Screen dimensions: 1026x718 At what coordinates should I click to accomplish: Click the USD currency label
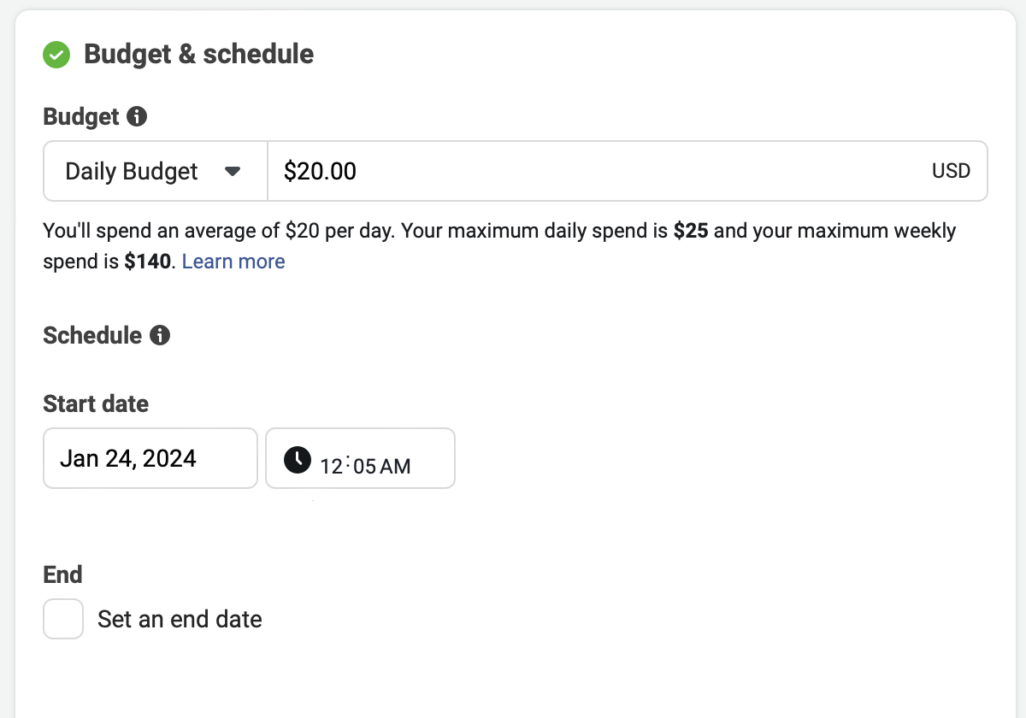[x=951, y=171]
